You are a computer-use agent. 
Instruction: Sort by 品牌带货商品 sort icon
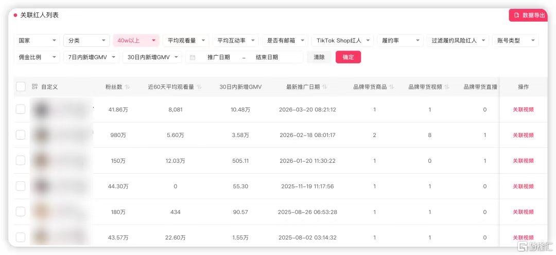pos(392,87)
